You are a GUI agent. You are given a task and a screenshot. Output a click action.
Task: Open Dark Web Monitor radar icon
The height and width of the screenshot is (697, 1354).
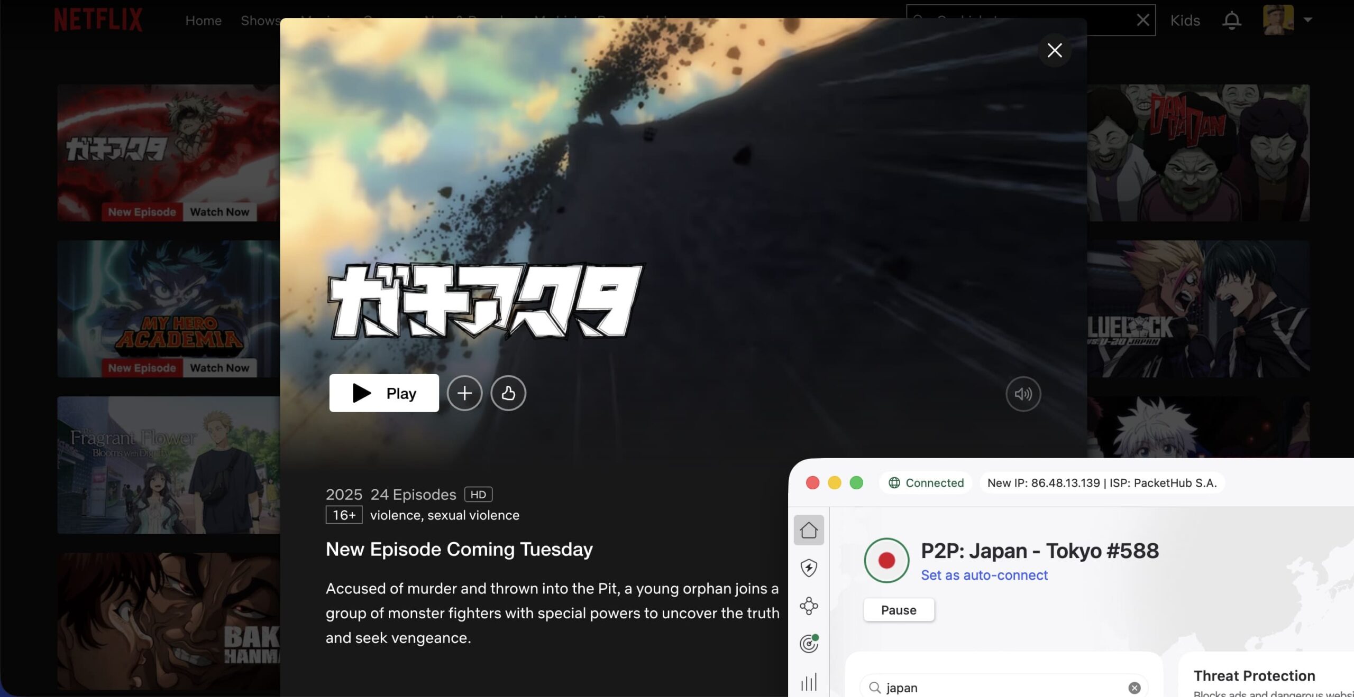809,644
